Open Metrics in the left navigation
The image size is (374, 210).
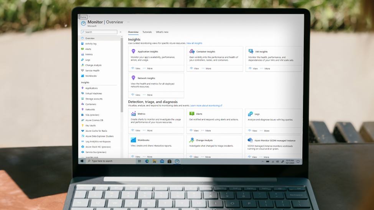coord(89,54)
